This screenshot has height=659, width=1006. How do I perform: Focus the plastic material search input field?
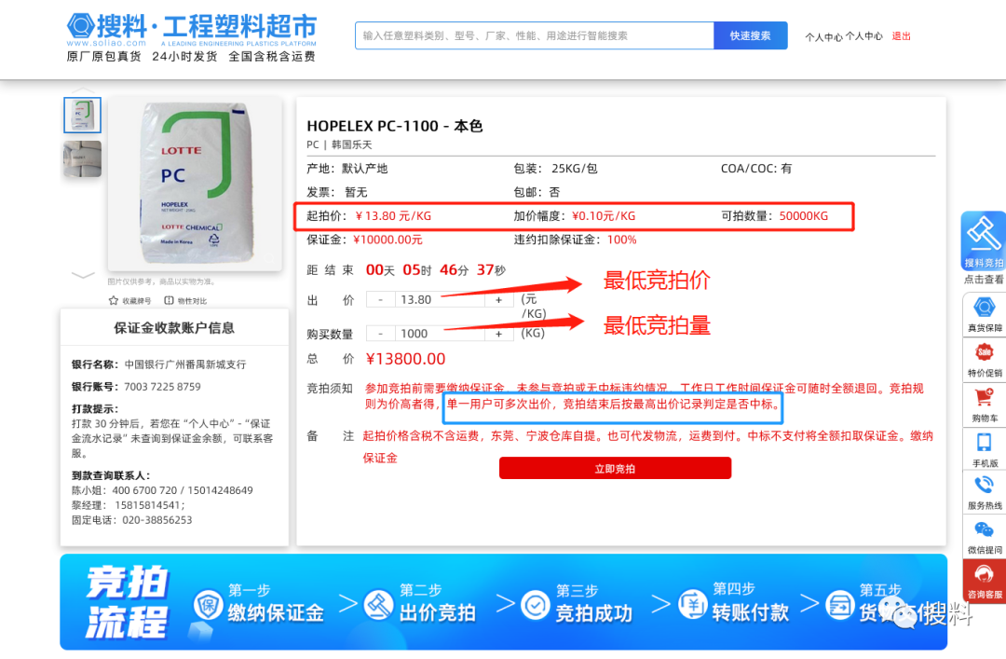534,35
